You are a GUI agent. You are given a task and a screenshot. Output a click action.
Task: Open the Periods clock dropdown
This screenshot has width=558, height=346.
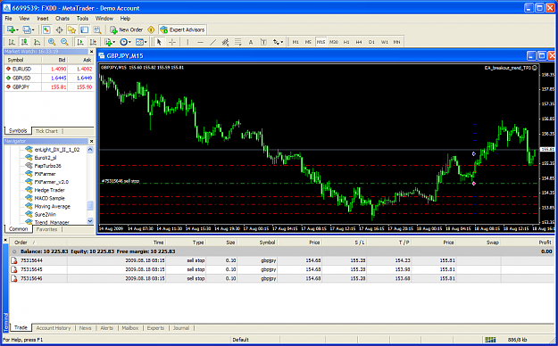point(125,42)
